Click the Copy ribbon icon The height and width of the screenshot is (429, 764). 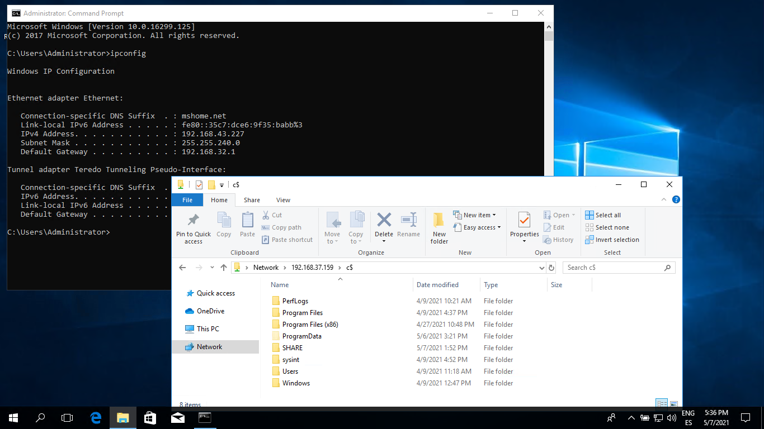coord(224,220)
